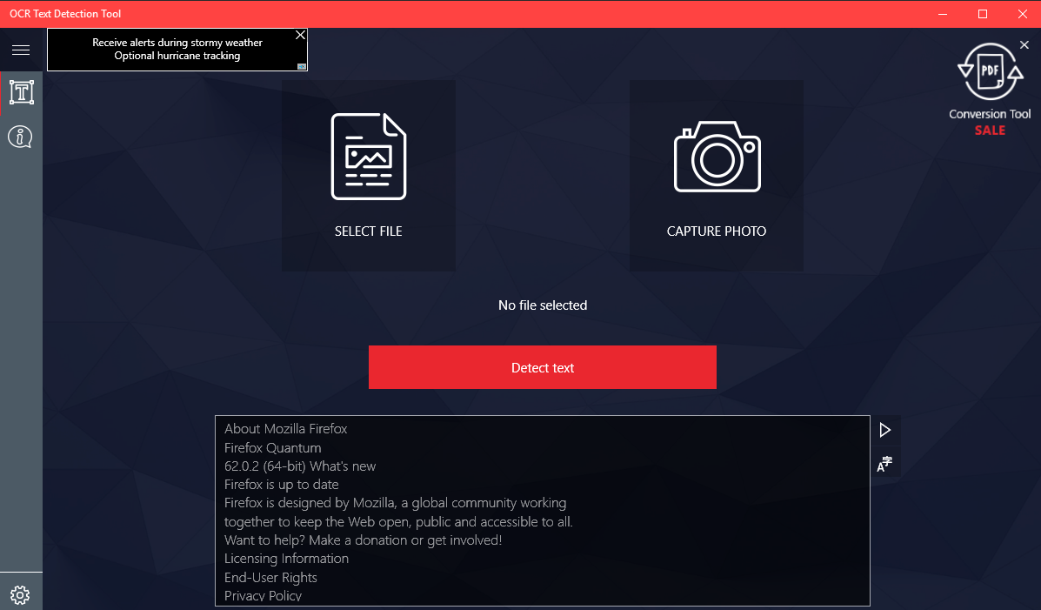Click the document image file icon

pyautogui.click(x=369, y=157)
